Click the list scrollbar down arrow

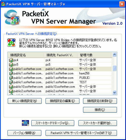(114, 92)
